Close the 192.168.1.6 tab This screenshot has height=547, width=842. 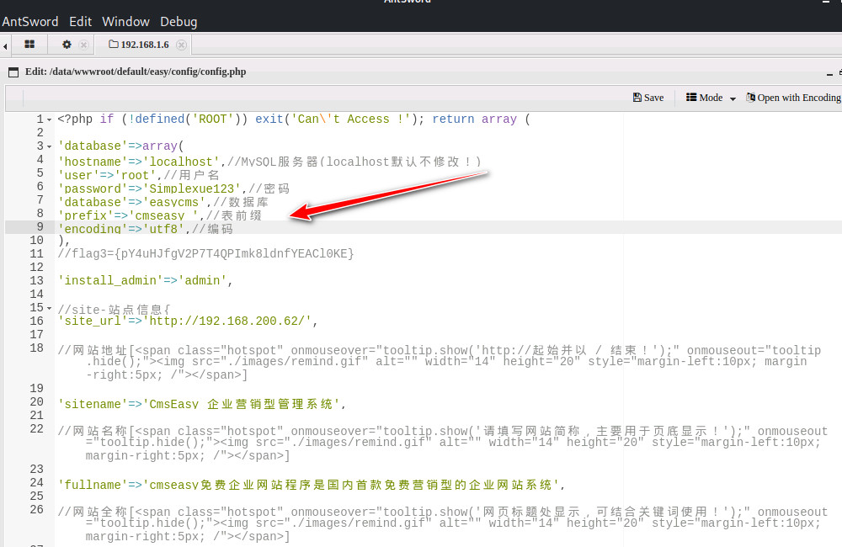pos(181,45)
